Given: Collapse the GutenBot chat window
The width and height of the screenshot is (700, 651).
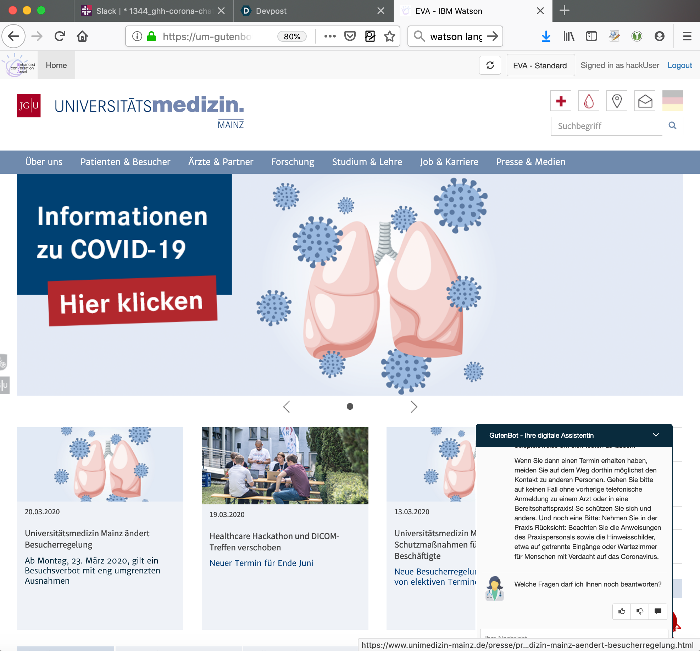Looking at the screenshot, I should [x=656, y=435].
